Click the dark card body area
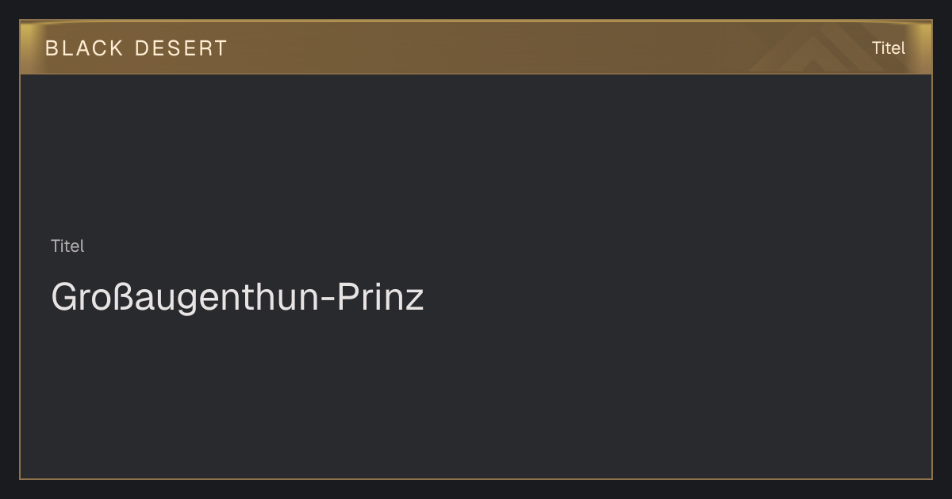Screen dimensions: 952x499 pyautogui.click(x=476, y=276)
